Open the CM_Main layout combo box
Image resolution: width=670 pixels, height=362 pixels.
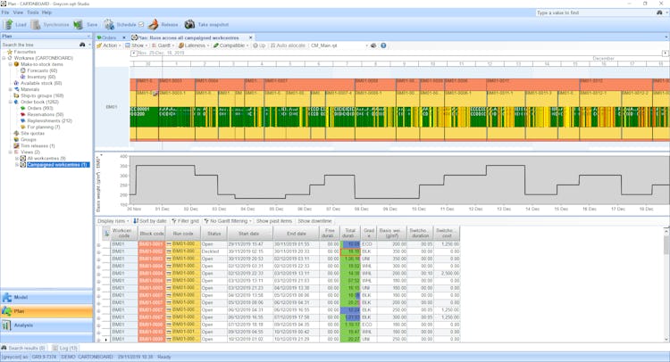click(339, 45)
